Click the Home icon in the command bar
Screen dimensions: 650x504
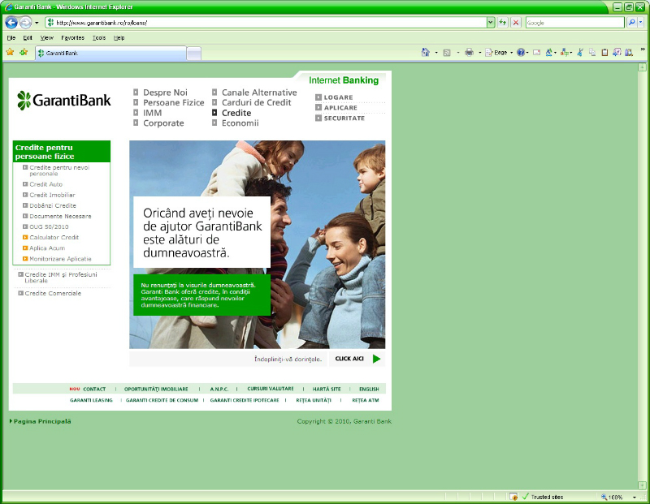[x=425, y=52]
